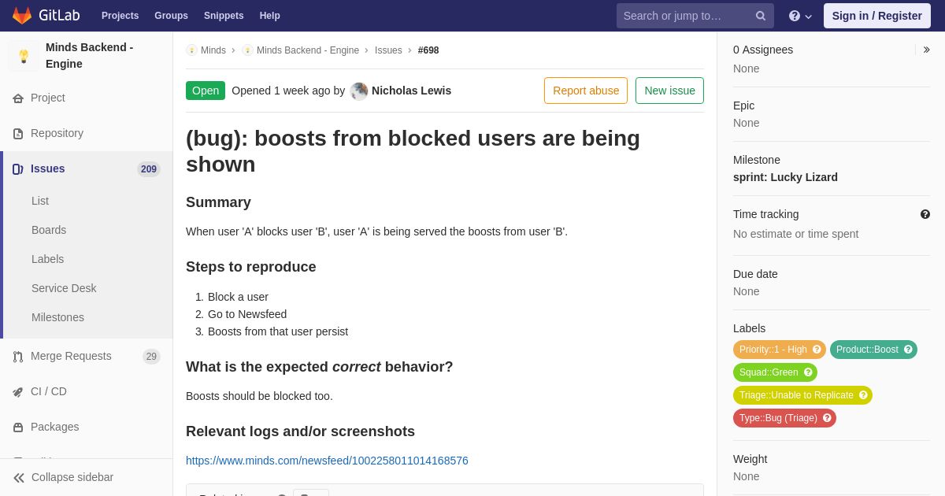
Task: Collapse the right sidebar with double-arrow icon
Action: (x=926, y=50)
